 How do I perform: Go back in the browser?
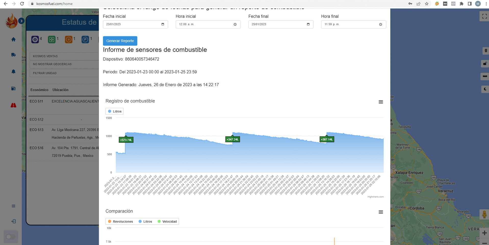pos(6,4)
